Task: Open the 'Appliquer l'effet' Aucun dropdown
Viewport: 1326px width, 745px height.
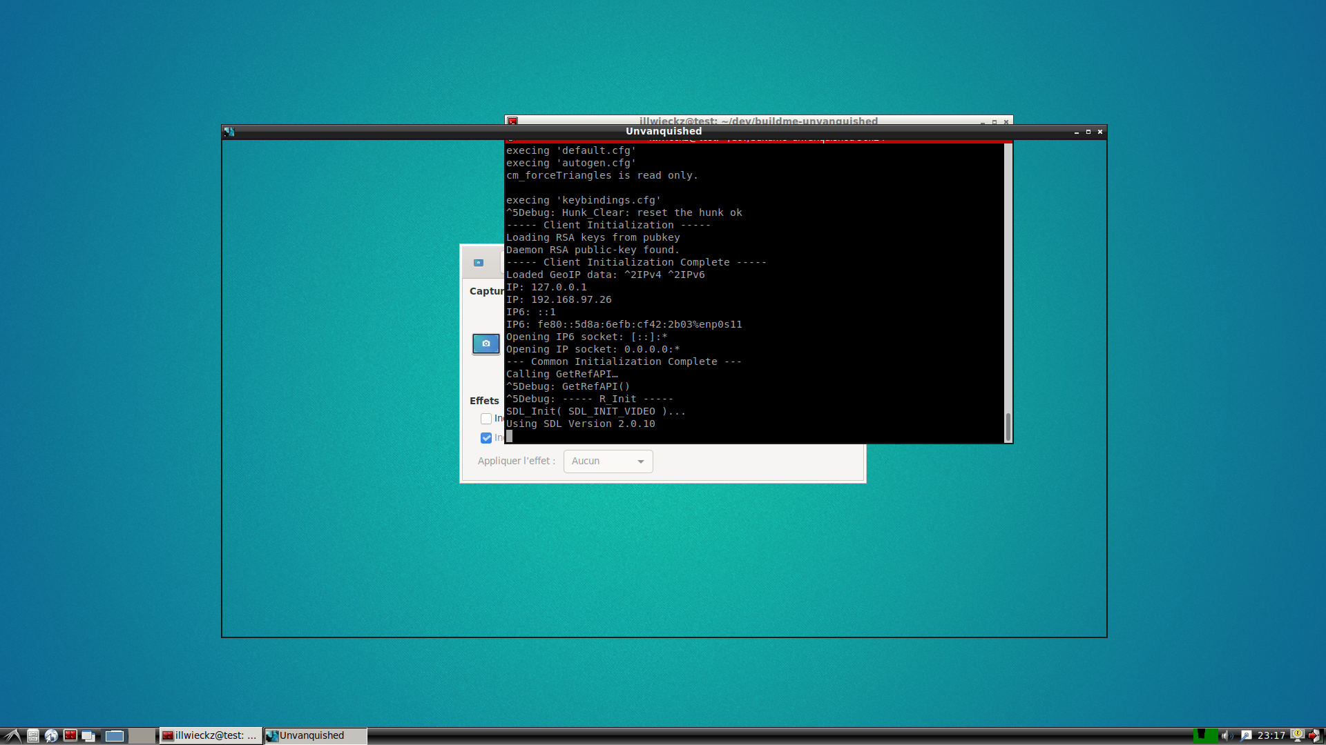Action: tap(608, 461)
